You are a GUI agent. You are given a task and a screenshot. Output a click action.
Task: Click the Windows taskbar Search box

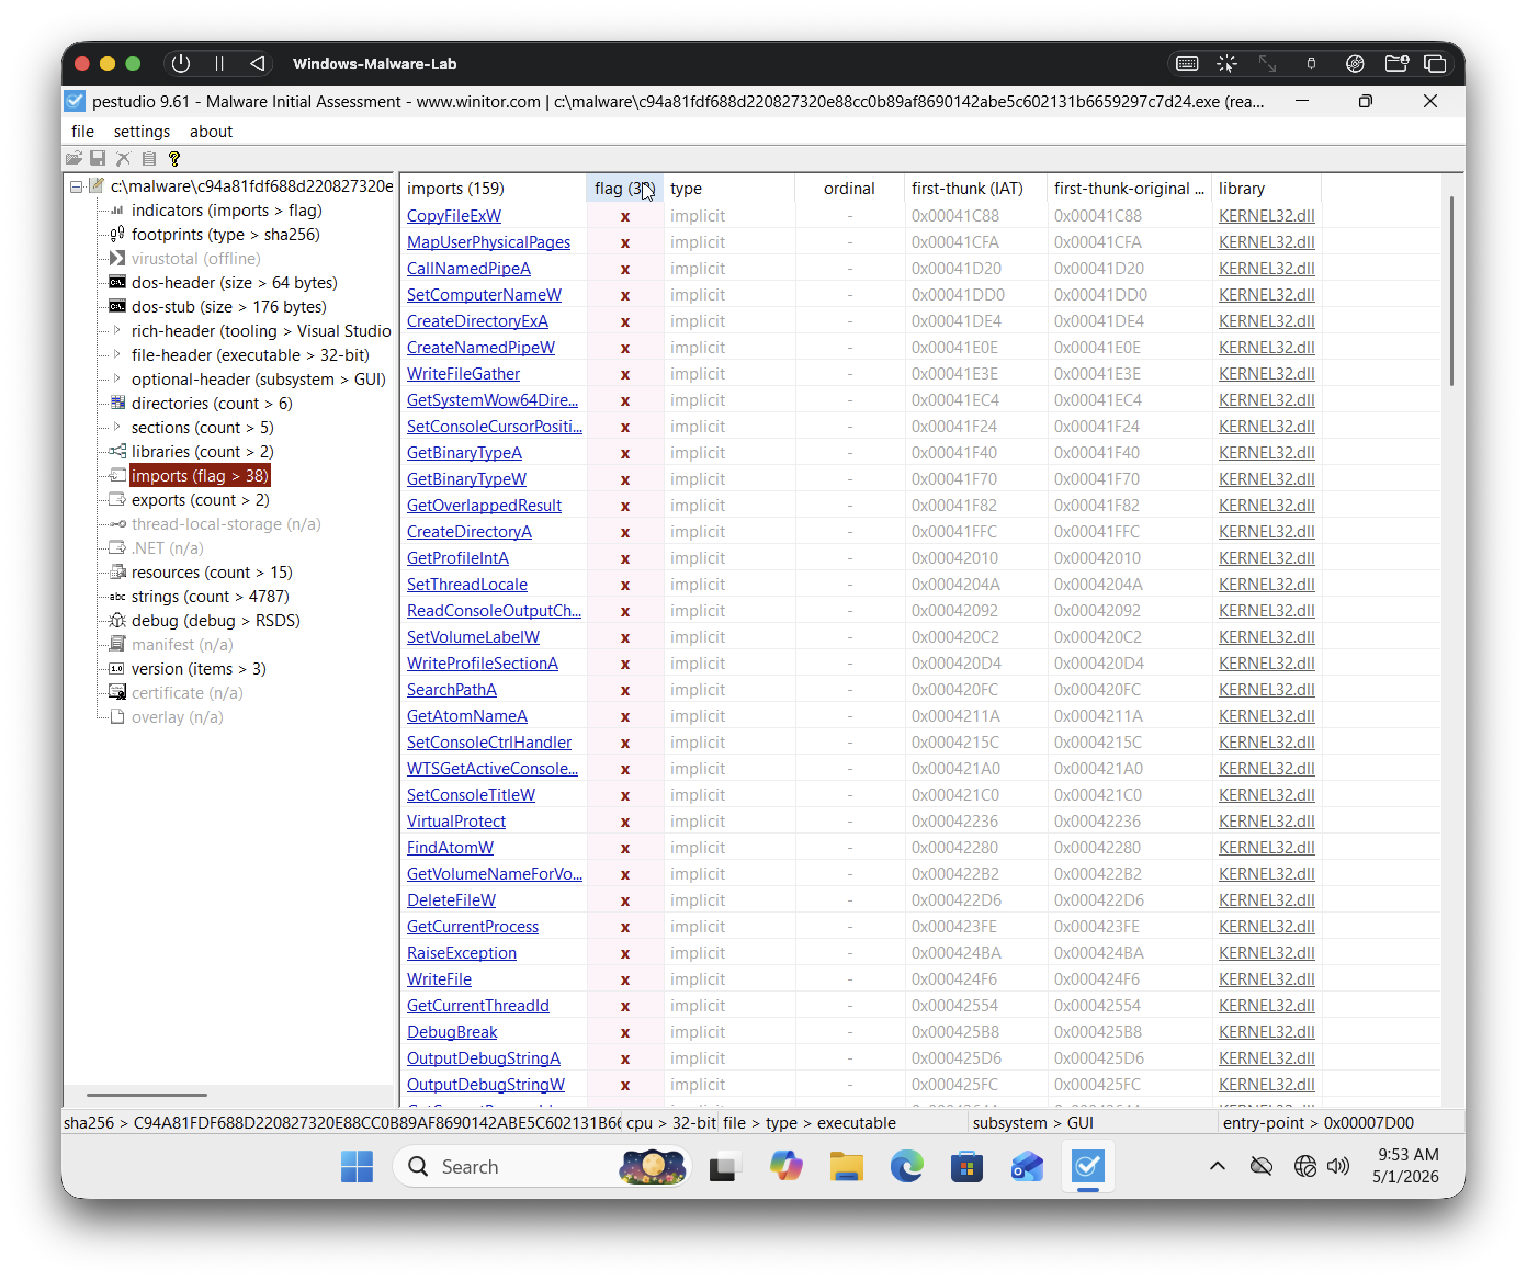(x=542, y=1166)
